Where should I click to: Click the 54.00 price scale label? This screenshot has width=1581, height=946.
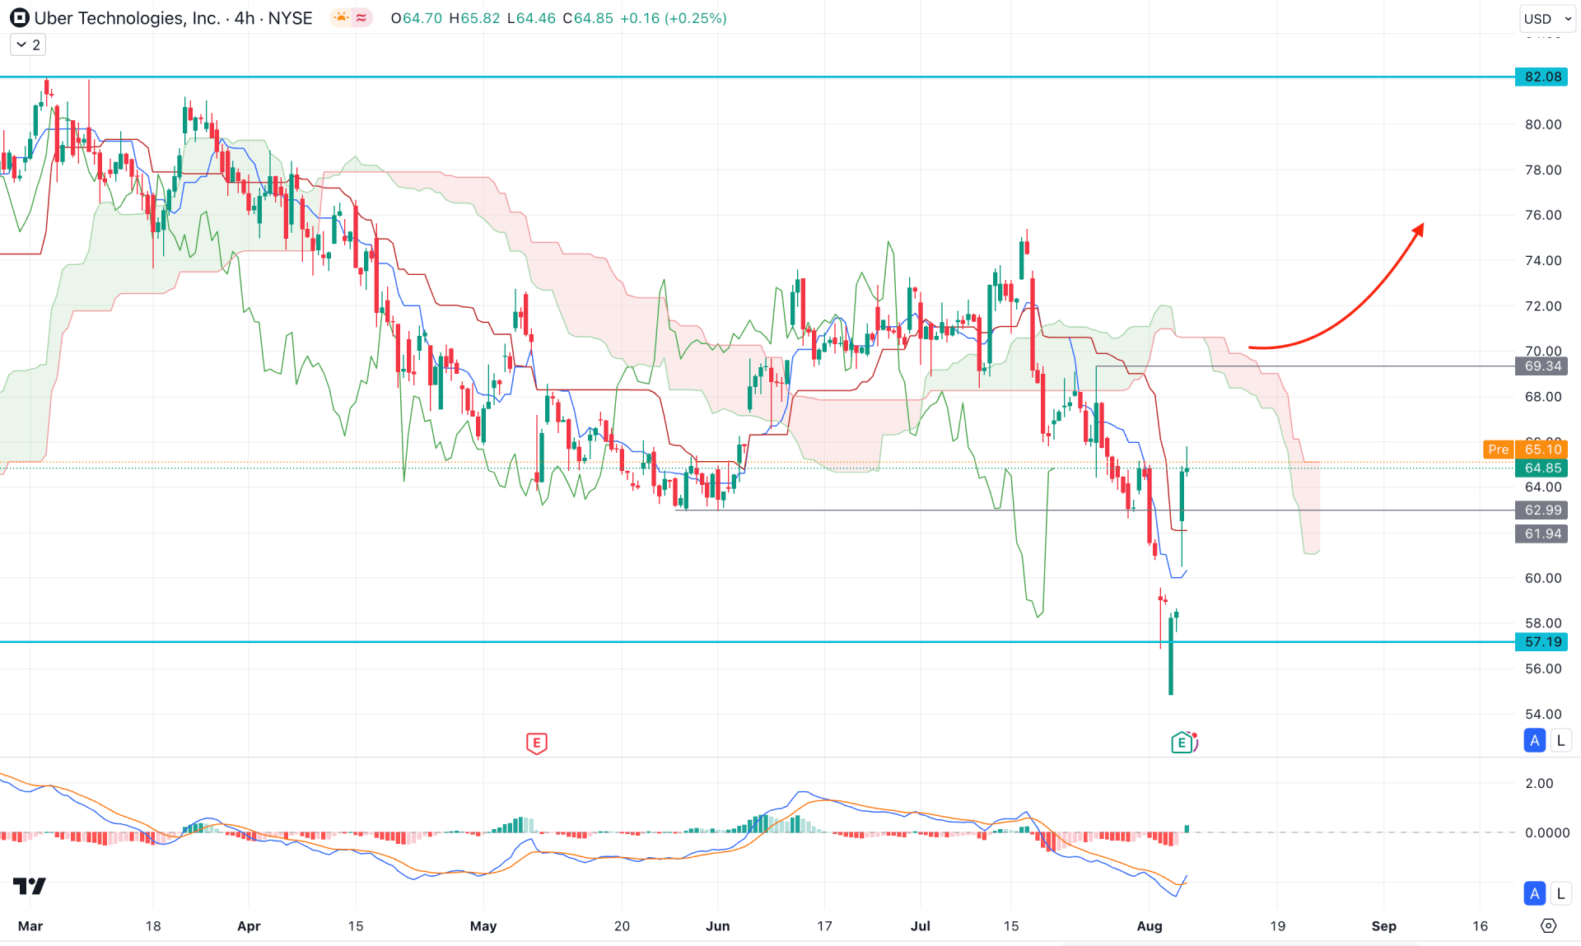pos(1542,714)
